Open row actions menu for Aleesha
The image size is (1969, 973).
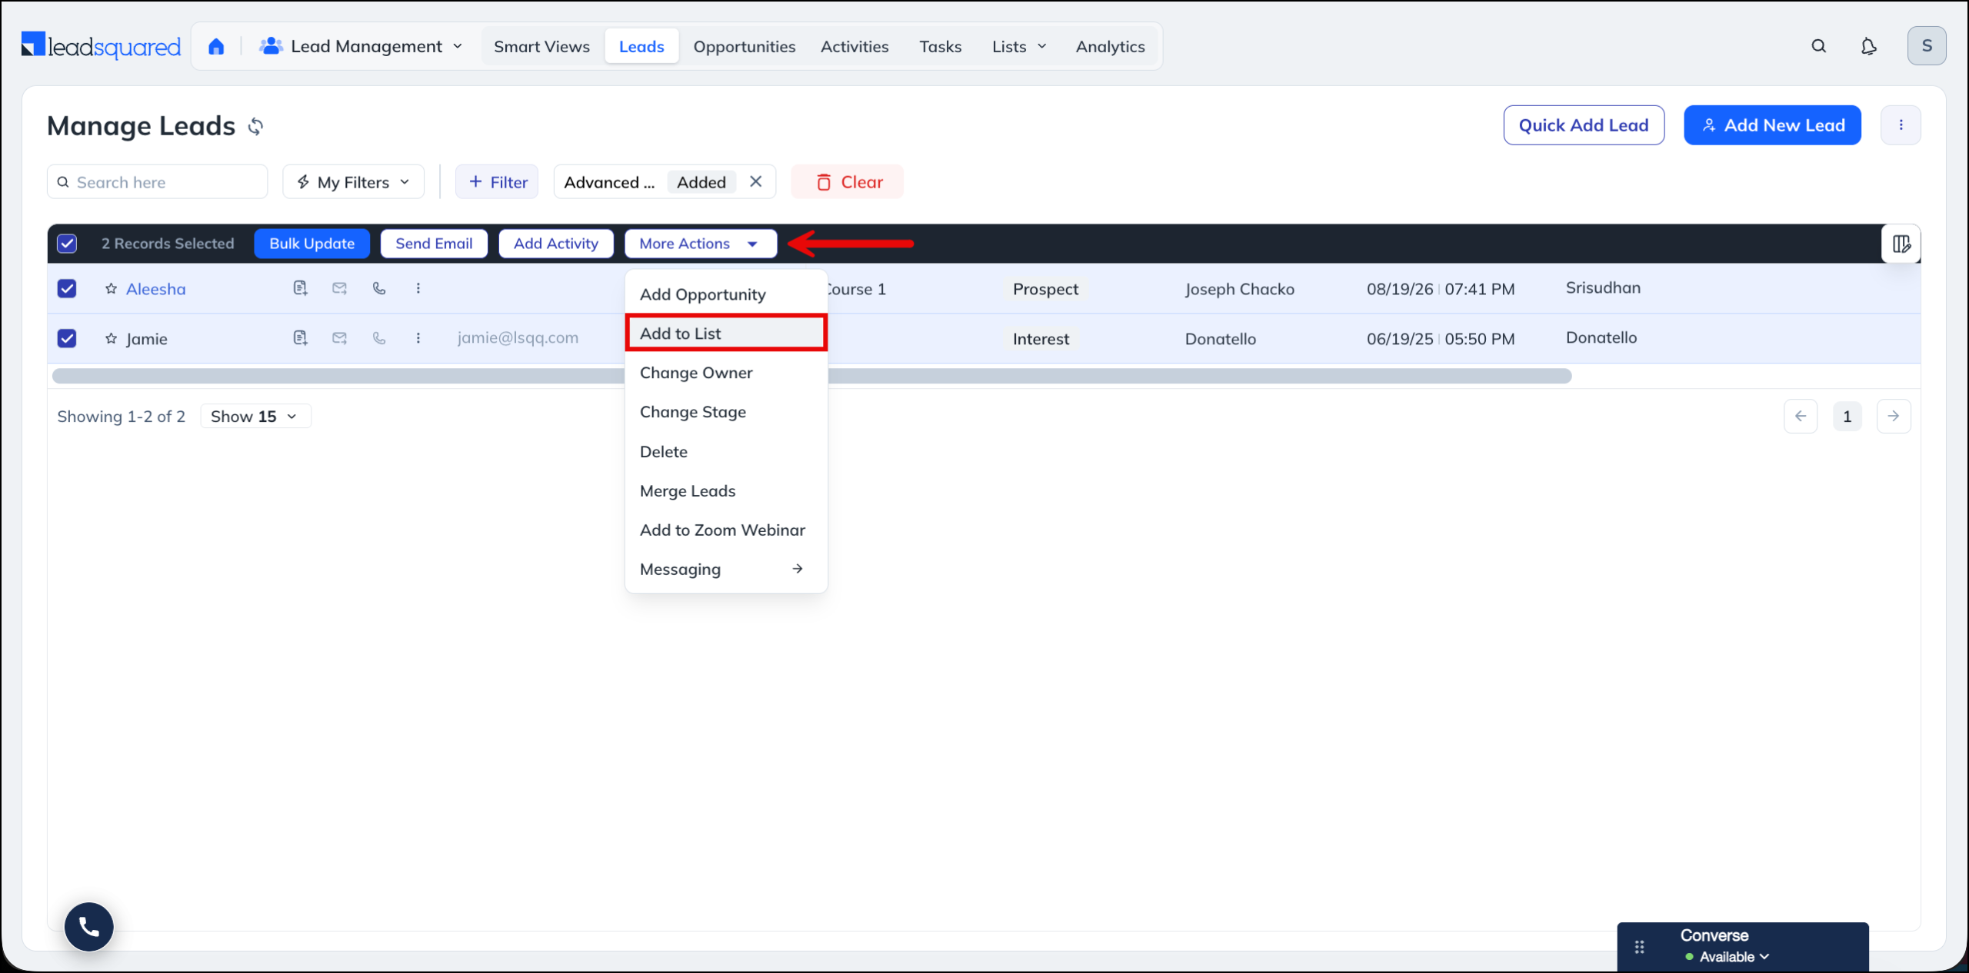click(x=418, y=288)
